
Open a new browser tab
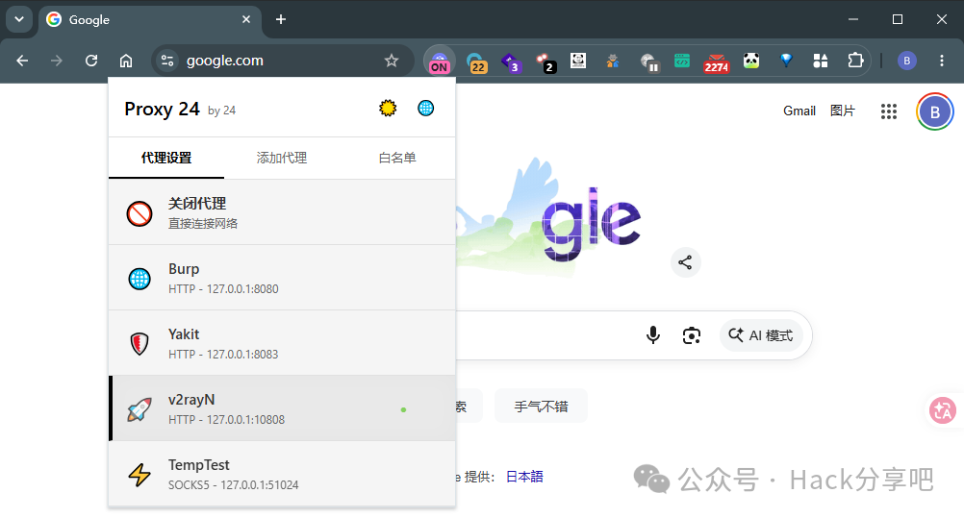281,19
